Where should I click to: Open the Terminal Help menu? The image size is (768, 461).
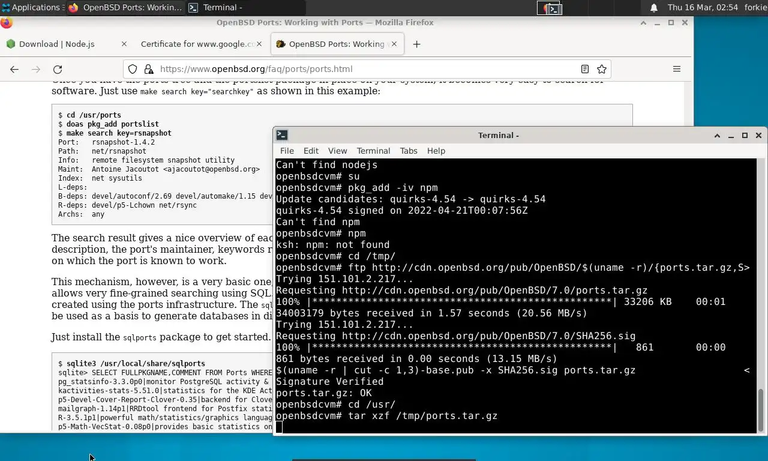[x=436, y=151]
